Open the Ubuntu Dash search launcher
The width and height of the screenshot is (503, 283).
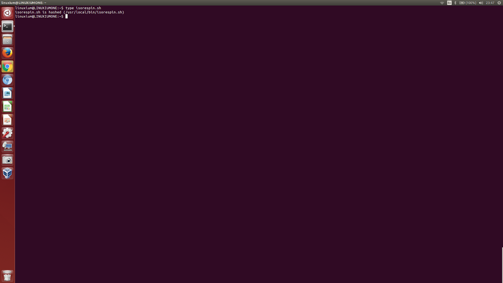pyautogui.click(x=7, y=13)
